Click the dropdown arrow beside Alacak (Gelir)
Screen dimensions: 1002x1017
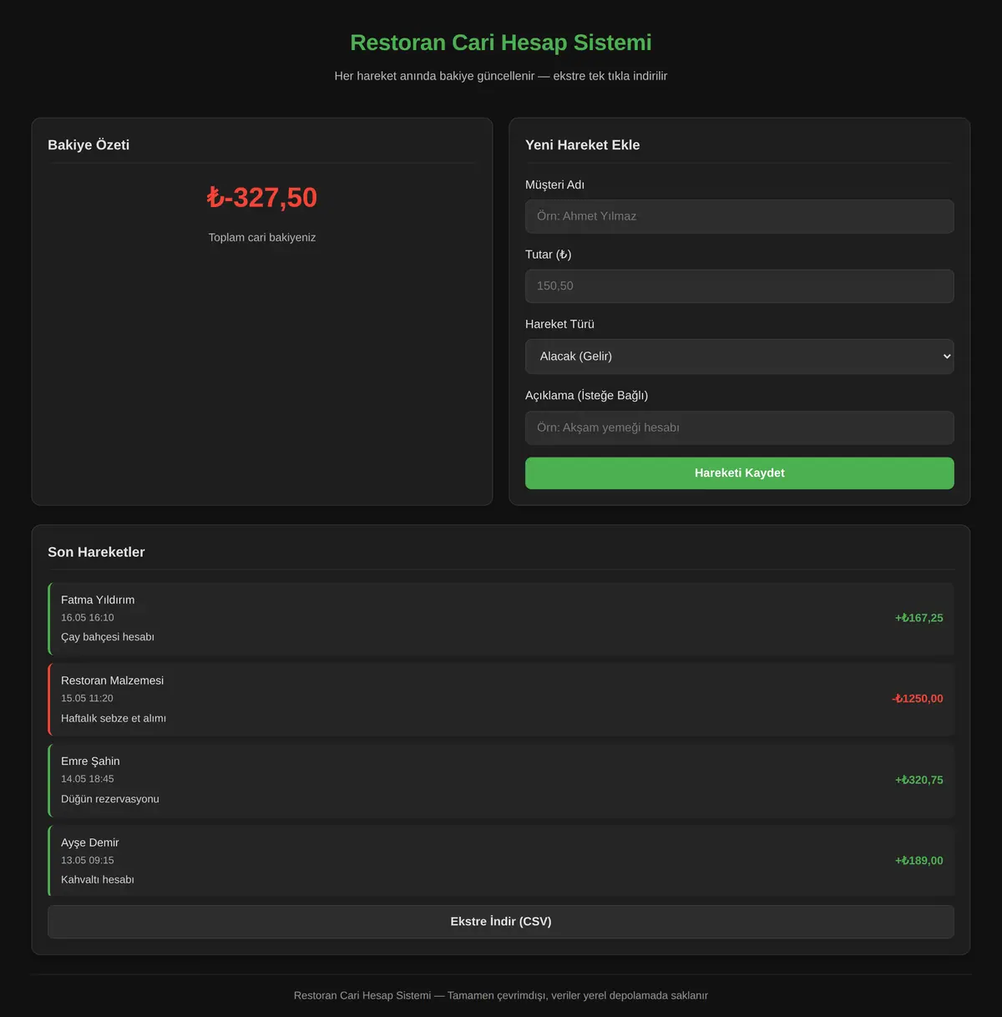[946, 357]
